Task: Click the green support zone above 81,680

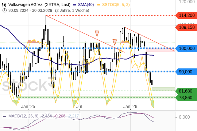Action: pos(163,89)
